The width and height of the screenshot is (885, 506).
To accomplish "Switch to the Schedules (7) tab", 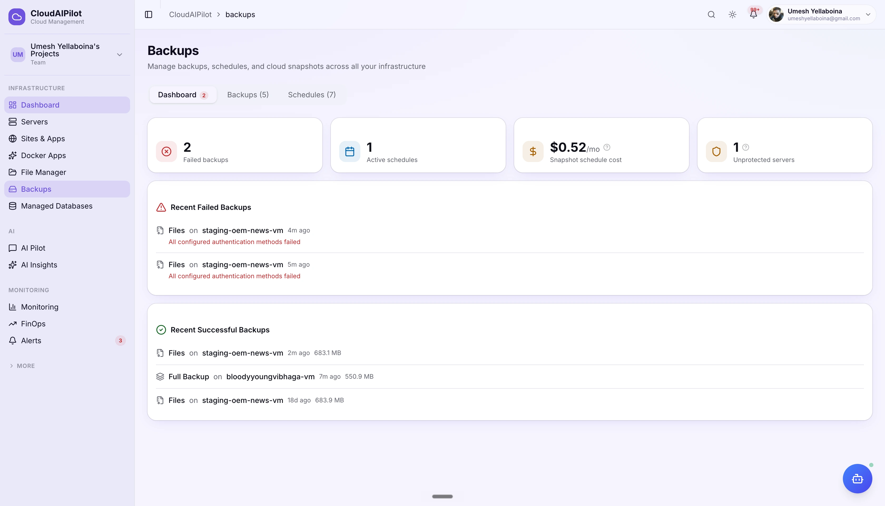I will [312, 95].
